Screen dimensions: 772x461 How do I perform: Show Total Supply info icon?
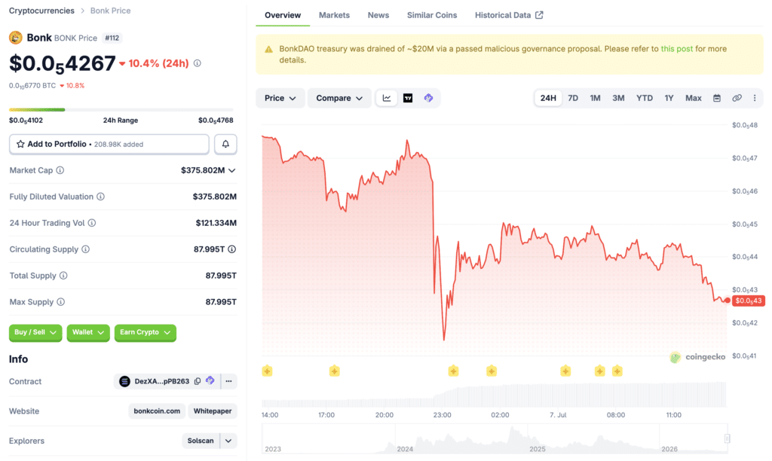point(63,276)
